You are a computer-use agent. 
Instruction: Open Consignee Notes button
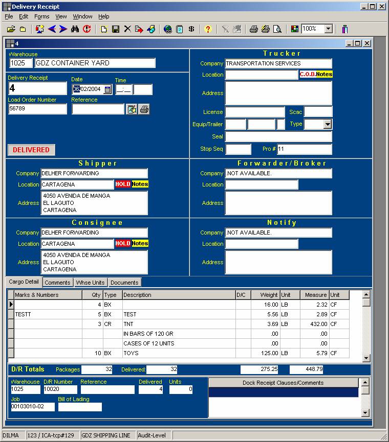(140, 244)
